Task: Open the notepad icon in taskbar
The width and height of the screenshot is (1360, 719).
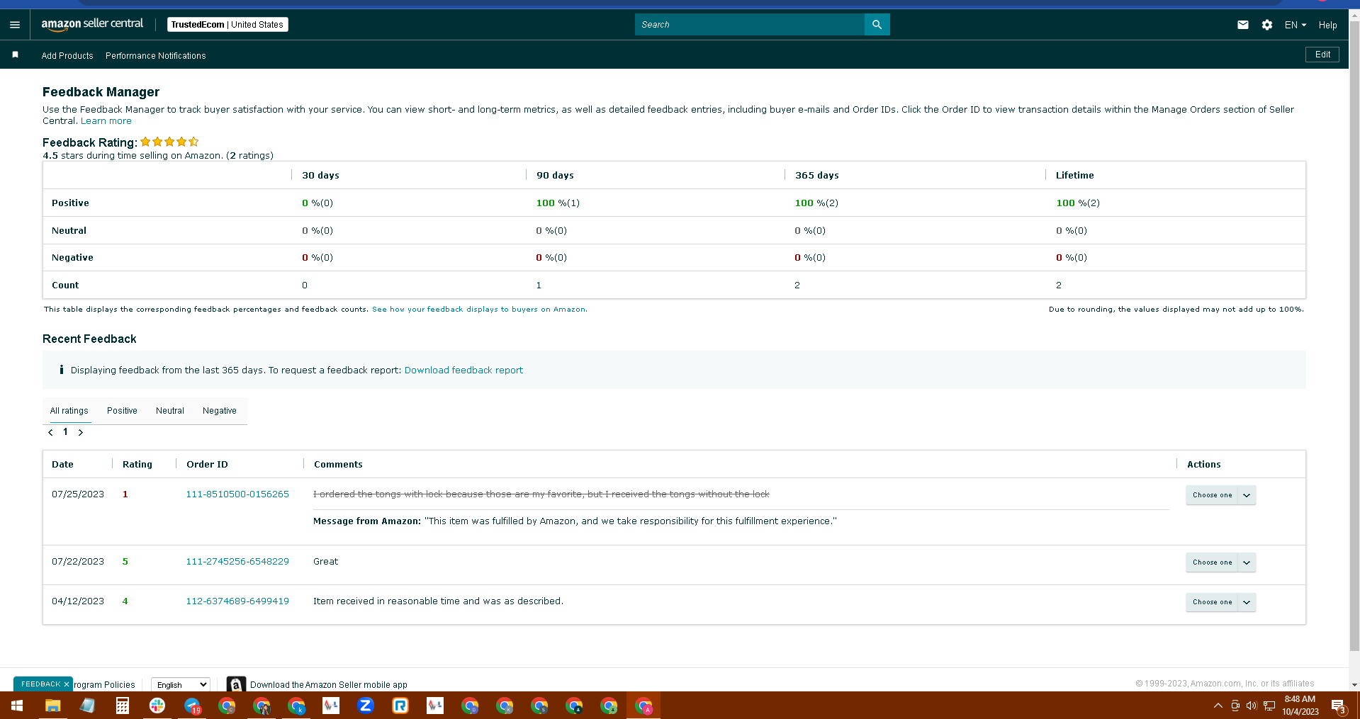Action: [87, 706]
